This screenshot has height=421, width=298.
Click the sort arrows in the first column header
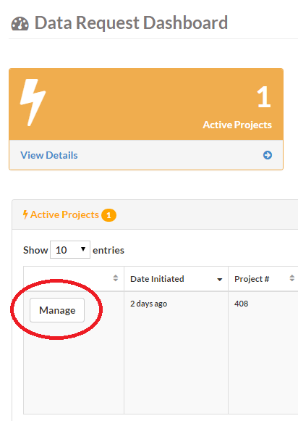(x=116, y=278)
